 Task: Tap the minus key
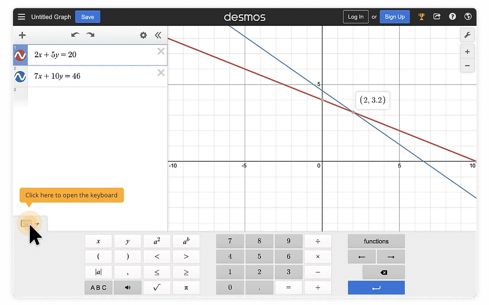(318, 272)
